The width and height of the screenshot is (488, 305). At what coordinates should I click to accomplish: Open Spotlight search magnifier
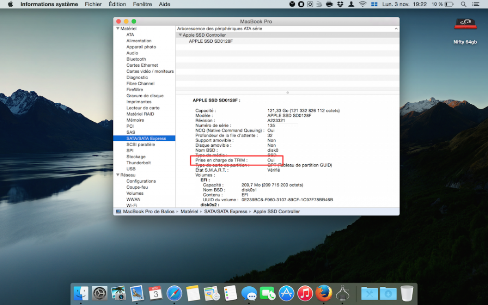click(x=464, y=4)
